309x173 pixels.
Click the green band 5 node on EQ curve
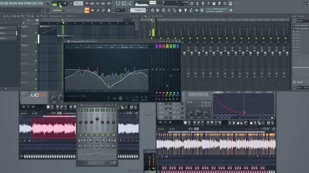point(121,75)
